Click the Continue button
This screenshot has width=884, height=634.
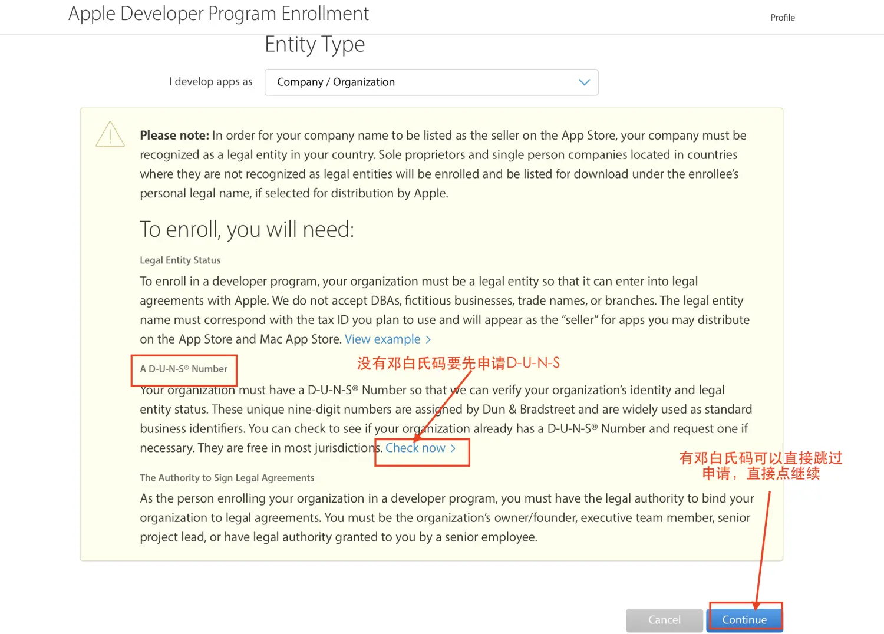tap(744, 620)
